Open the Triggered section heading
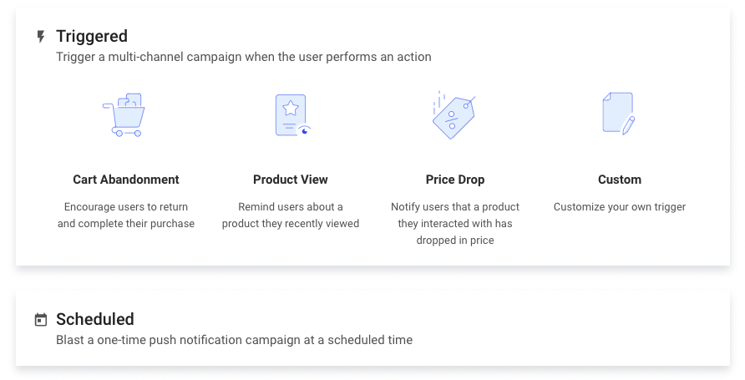 [x=92, y=36]
